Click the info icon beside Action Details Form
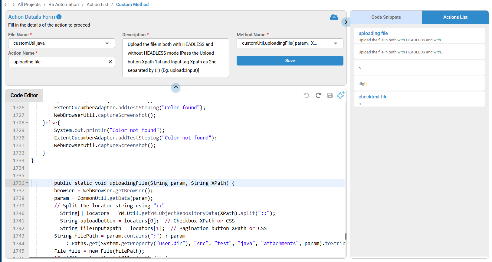This screenshot has width=492, height=262. pos(59,17)
